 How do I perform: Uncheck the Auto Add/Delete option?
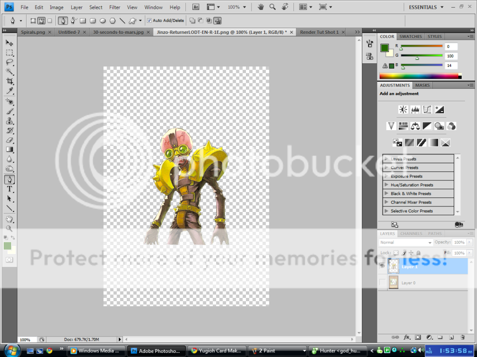(x=148, y=20)
